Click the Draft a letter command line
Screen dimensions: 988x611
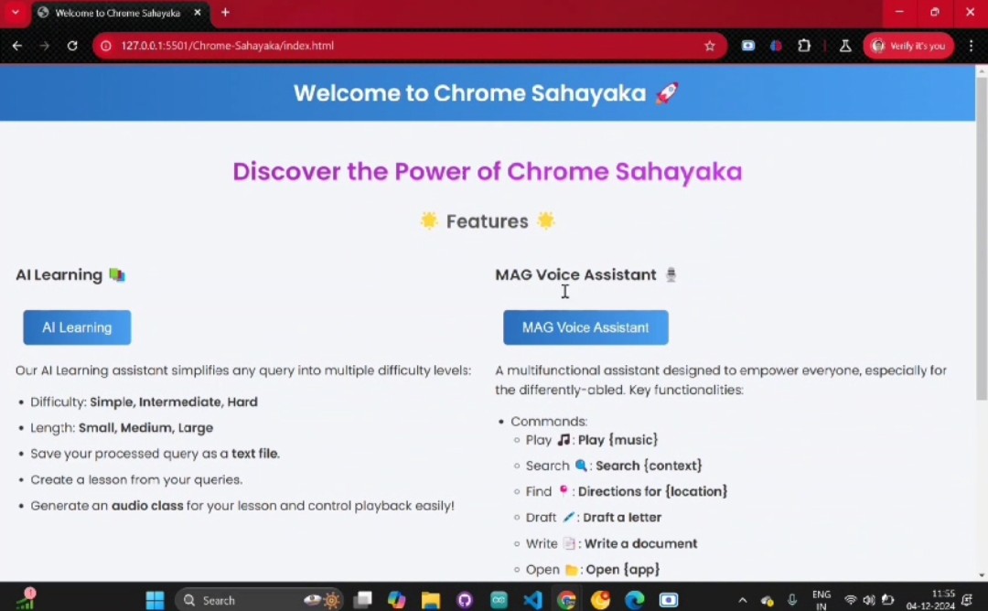pyautogui.click(x=594, y=517)
